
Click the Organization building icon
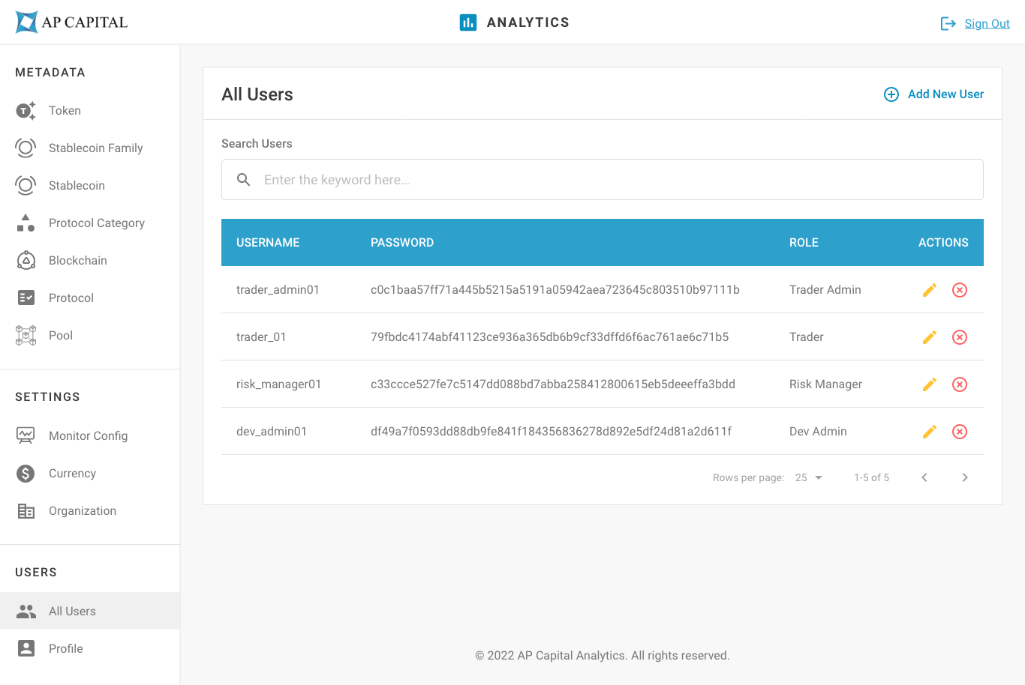pyautogui.click(x=26, y=511)
